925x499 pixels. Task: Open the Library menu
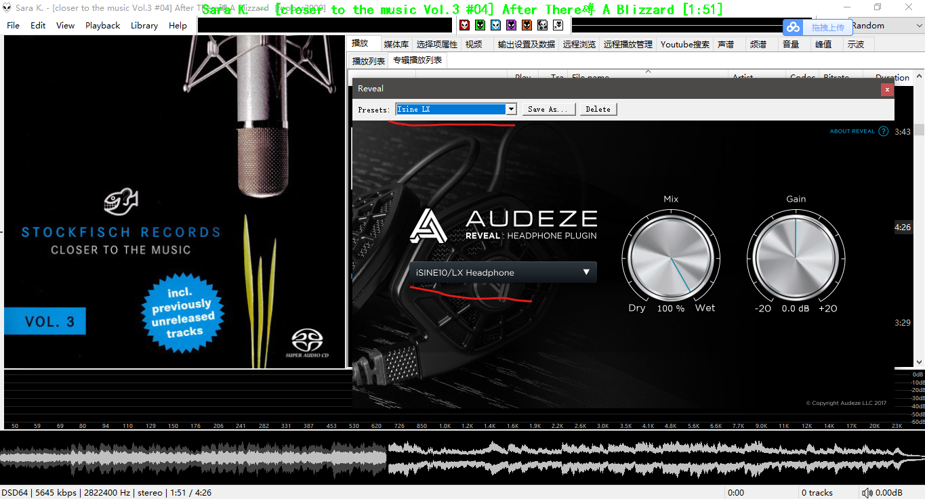(144, 26)
